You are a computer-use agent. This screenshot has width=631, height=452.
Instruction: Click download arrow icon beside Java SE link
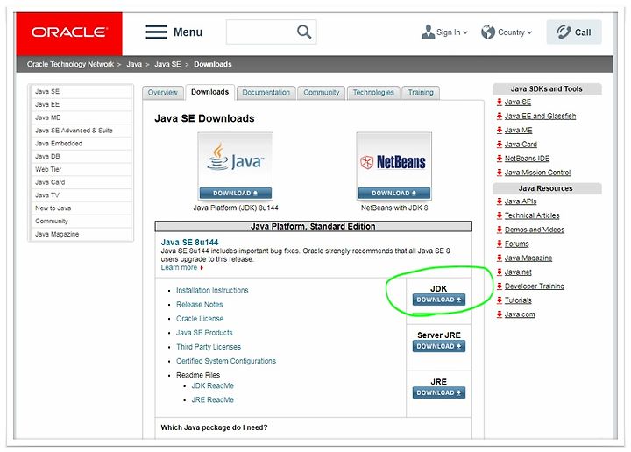pyautogui.click(x=500, y=102)
